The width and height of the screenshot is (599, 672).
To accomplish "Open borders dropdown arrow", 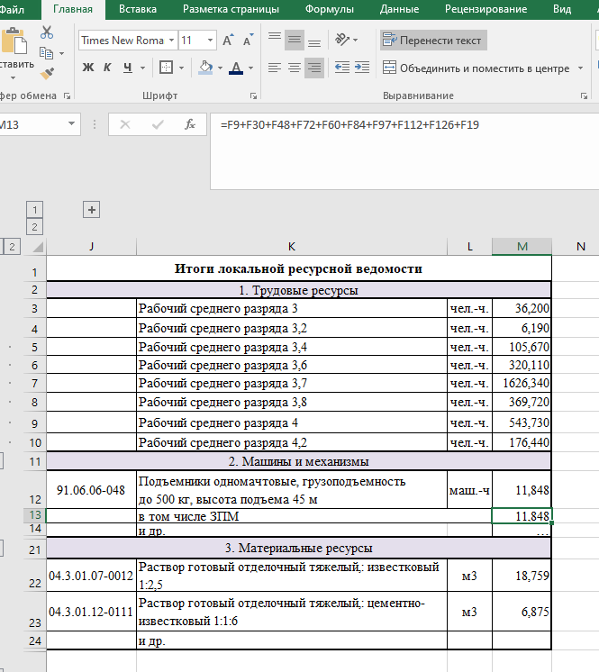I will (181, 68).
